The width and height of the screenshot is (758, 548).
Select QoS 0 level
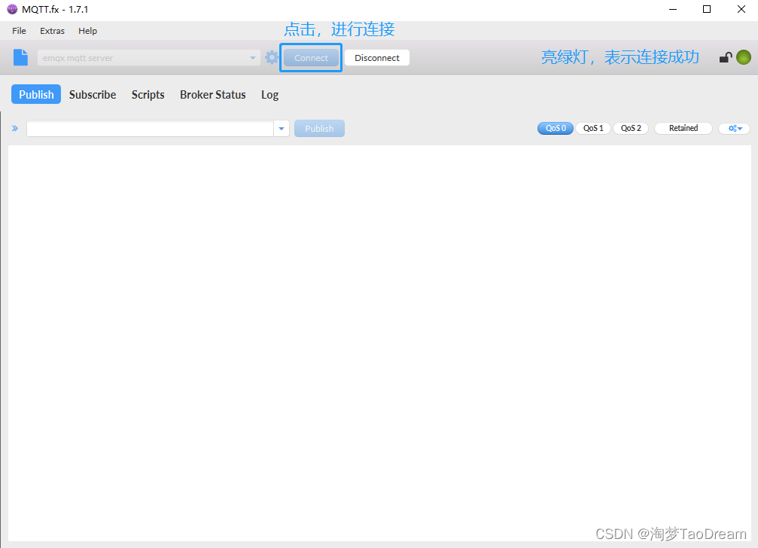[556, 129]
